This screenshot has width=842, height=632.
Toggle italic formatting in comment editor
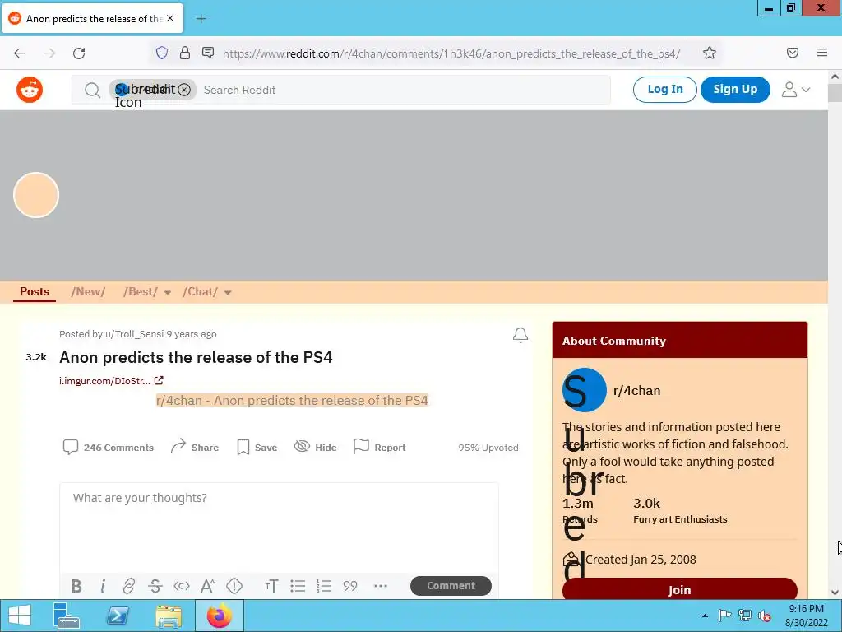(103, 586)
